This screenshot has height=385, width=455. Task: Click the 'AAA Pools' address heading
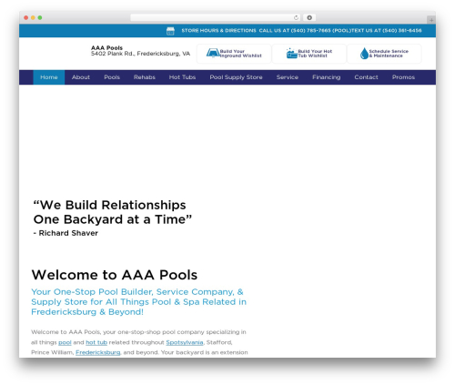pyautogui.click(x=106, y=48)
